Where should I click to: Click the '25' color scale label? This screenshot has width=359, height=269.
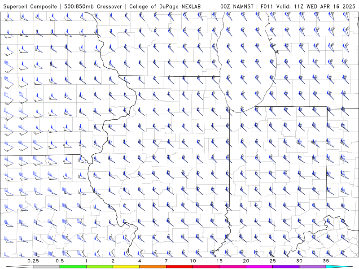[273, 261]
